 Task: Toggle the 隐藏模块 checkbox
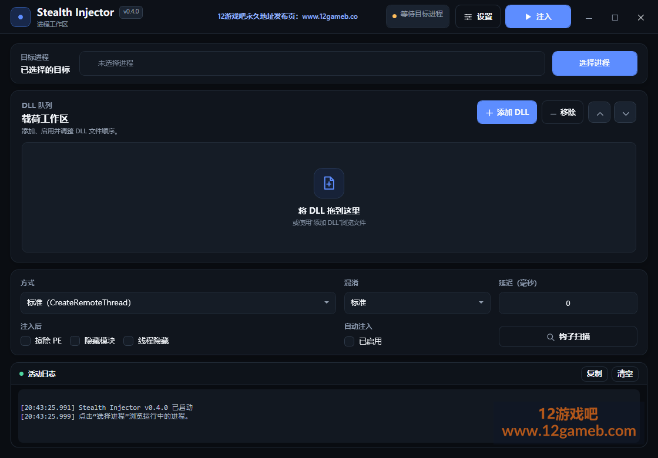coord(75,341)
